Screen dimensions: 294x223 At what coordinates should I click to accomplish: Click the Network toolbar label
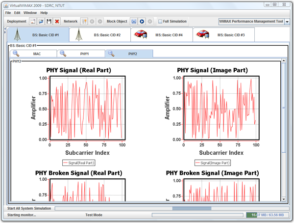(x=71, y=22)
